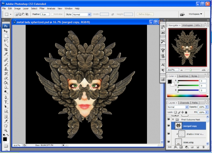Select the Notes tool
This screenshot has width=212, height=153.
6,117
